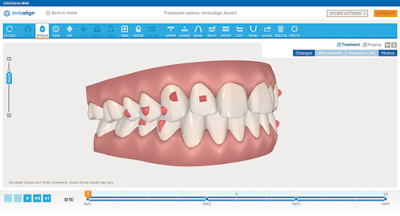Play the treatment animation
400x216 pixels.
point(28,198)
